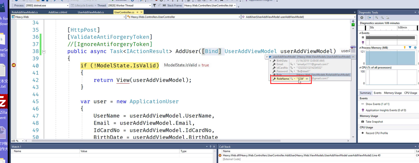Select the Events tab in Diagnostic Tools

pos(377,93)
